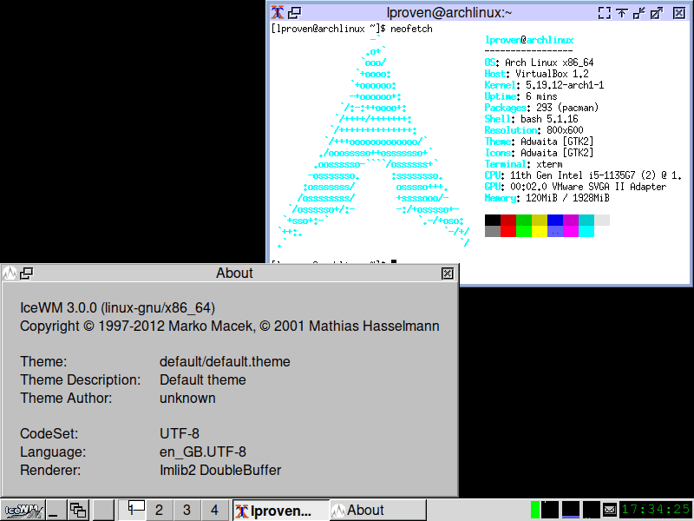Maximize the lproven@archlinux terminal window
Screen dimensions: 694x521
click(656, 13)
